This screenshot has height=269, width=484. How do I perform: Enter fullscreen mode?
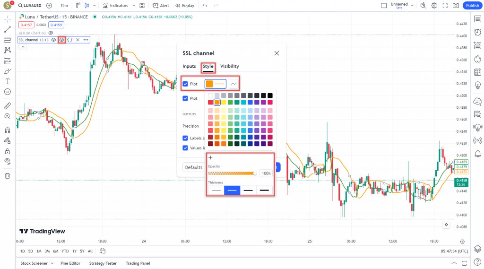click(x=445, y=6)
